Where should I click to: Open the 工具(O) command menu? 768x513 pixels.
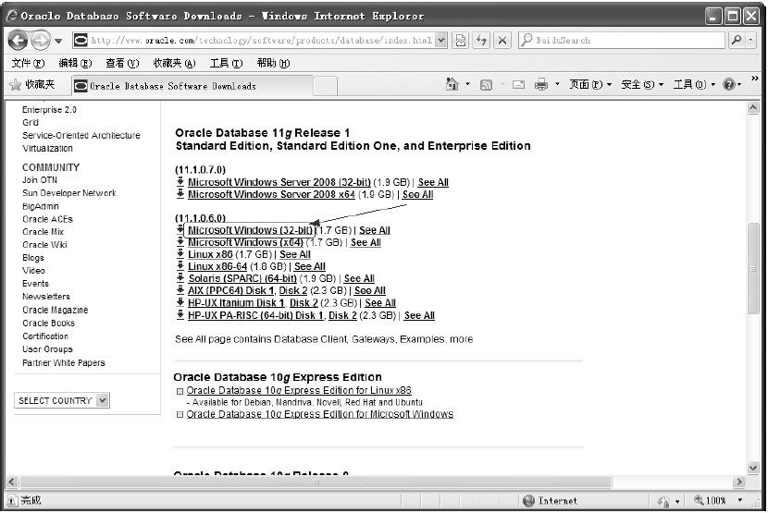point(694,85)
